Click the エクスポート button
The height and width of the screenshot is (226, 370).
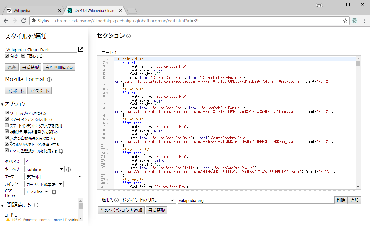(39, 91)
